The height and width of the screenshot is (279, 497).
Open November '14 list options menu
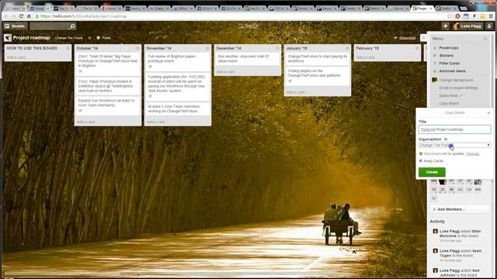pos(207,48)
